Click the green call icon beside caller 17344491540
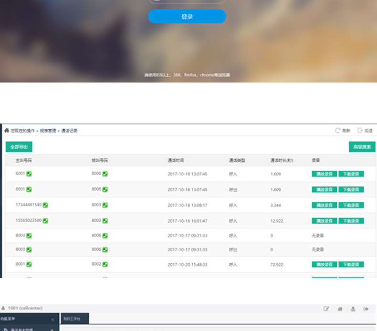 [x=46, y=205]
